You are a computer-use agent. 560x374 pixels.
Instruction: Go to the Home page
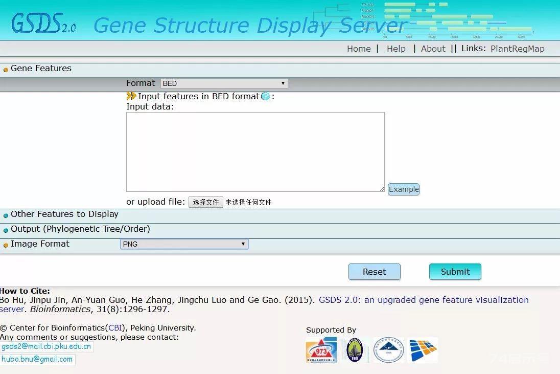(359, 49)
